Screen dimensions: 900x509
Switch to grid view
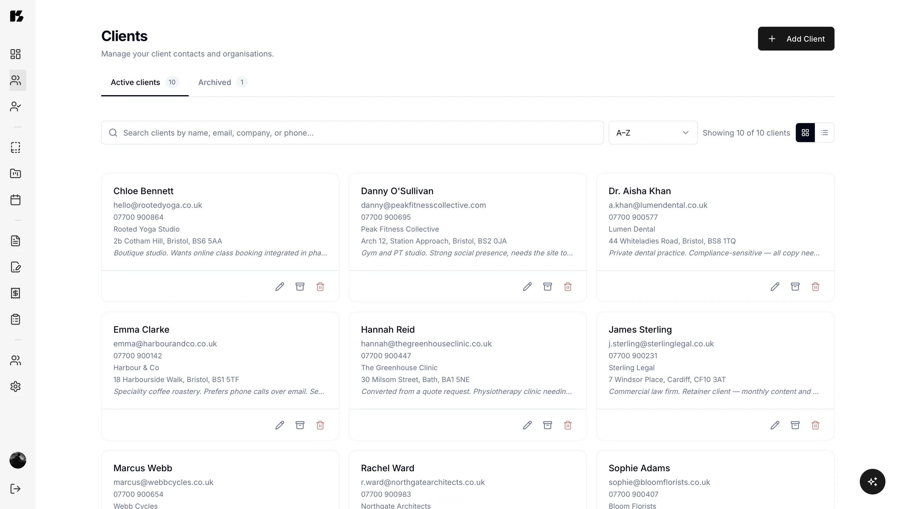pyautogui.click(x=805, y=133)
